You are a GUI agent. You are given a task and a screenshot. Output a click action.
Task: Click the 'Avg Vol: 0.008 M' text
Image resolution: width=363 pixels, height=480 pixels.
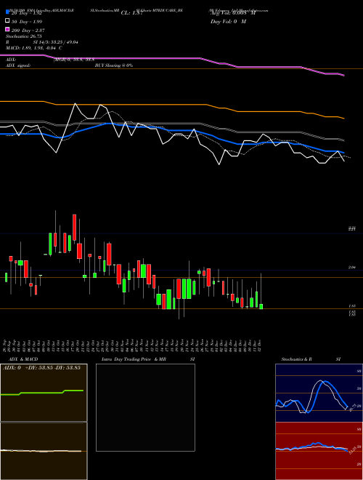[x=233, y=13]
